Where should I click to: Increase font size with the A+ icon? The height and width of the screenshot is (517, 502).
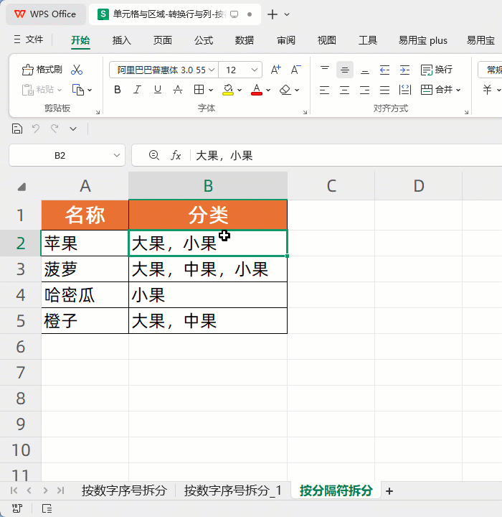click(276, 70)
